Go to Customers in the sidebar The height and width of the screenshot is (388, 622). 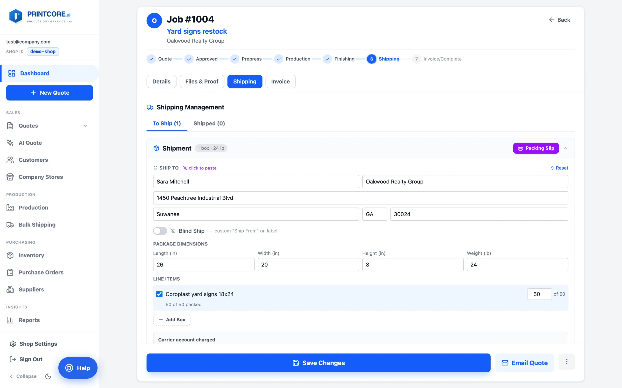(x=33, y=160)
